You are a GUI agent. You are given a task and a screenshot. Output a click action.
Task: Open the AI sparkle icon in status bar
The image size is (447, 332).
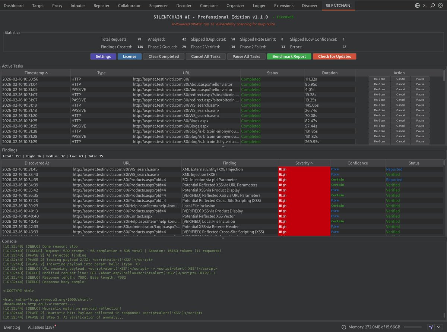pos(431,327)
